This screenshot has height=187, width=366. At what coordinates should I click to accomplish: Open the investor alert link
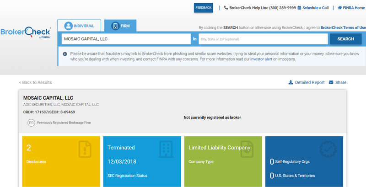(261, 59)
